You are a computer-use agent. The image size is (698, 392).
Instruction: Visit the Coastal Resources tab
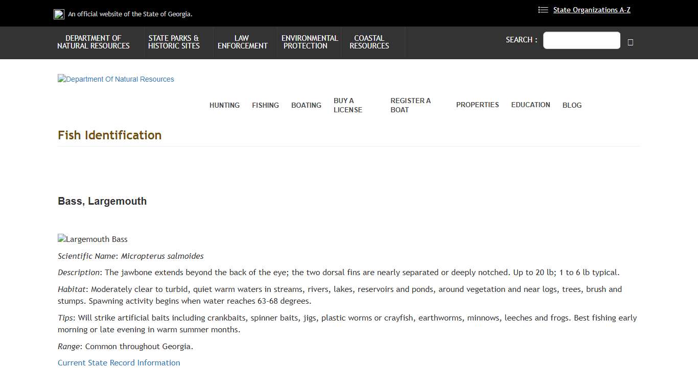click(x=369, y=42)
